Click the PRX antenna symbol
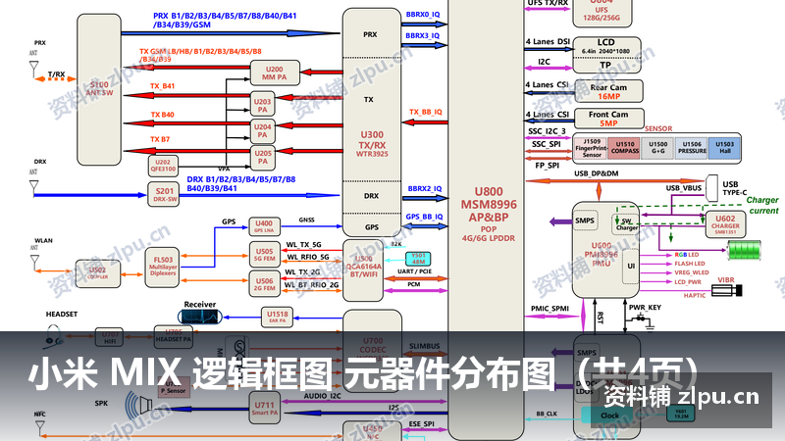 click(34, 68)
